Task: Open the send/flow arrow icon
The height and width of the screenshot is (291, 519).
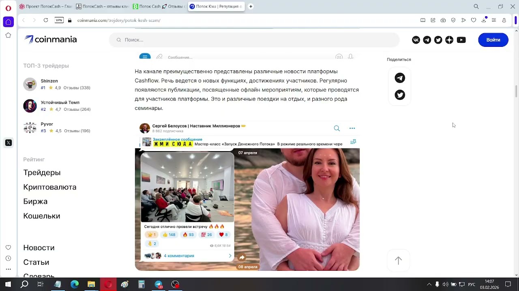Action: pyautogui.click(x=463, y=20)
